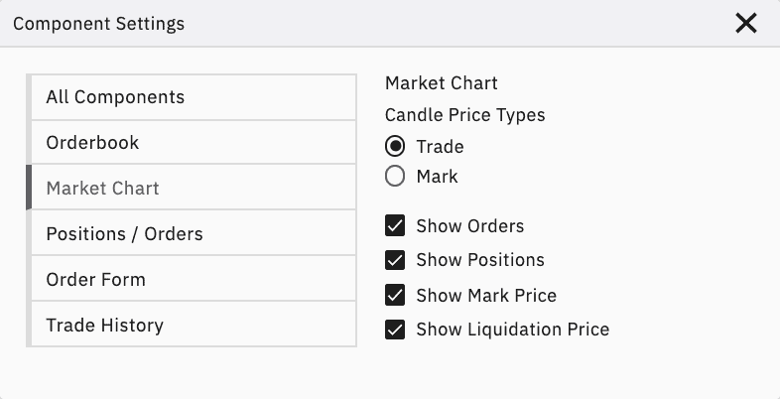This screenshot has width=780, height=399.
Task: Click the Component Settings title bar
Action: click(347, 23)
